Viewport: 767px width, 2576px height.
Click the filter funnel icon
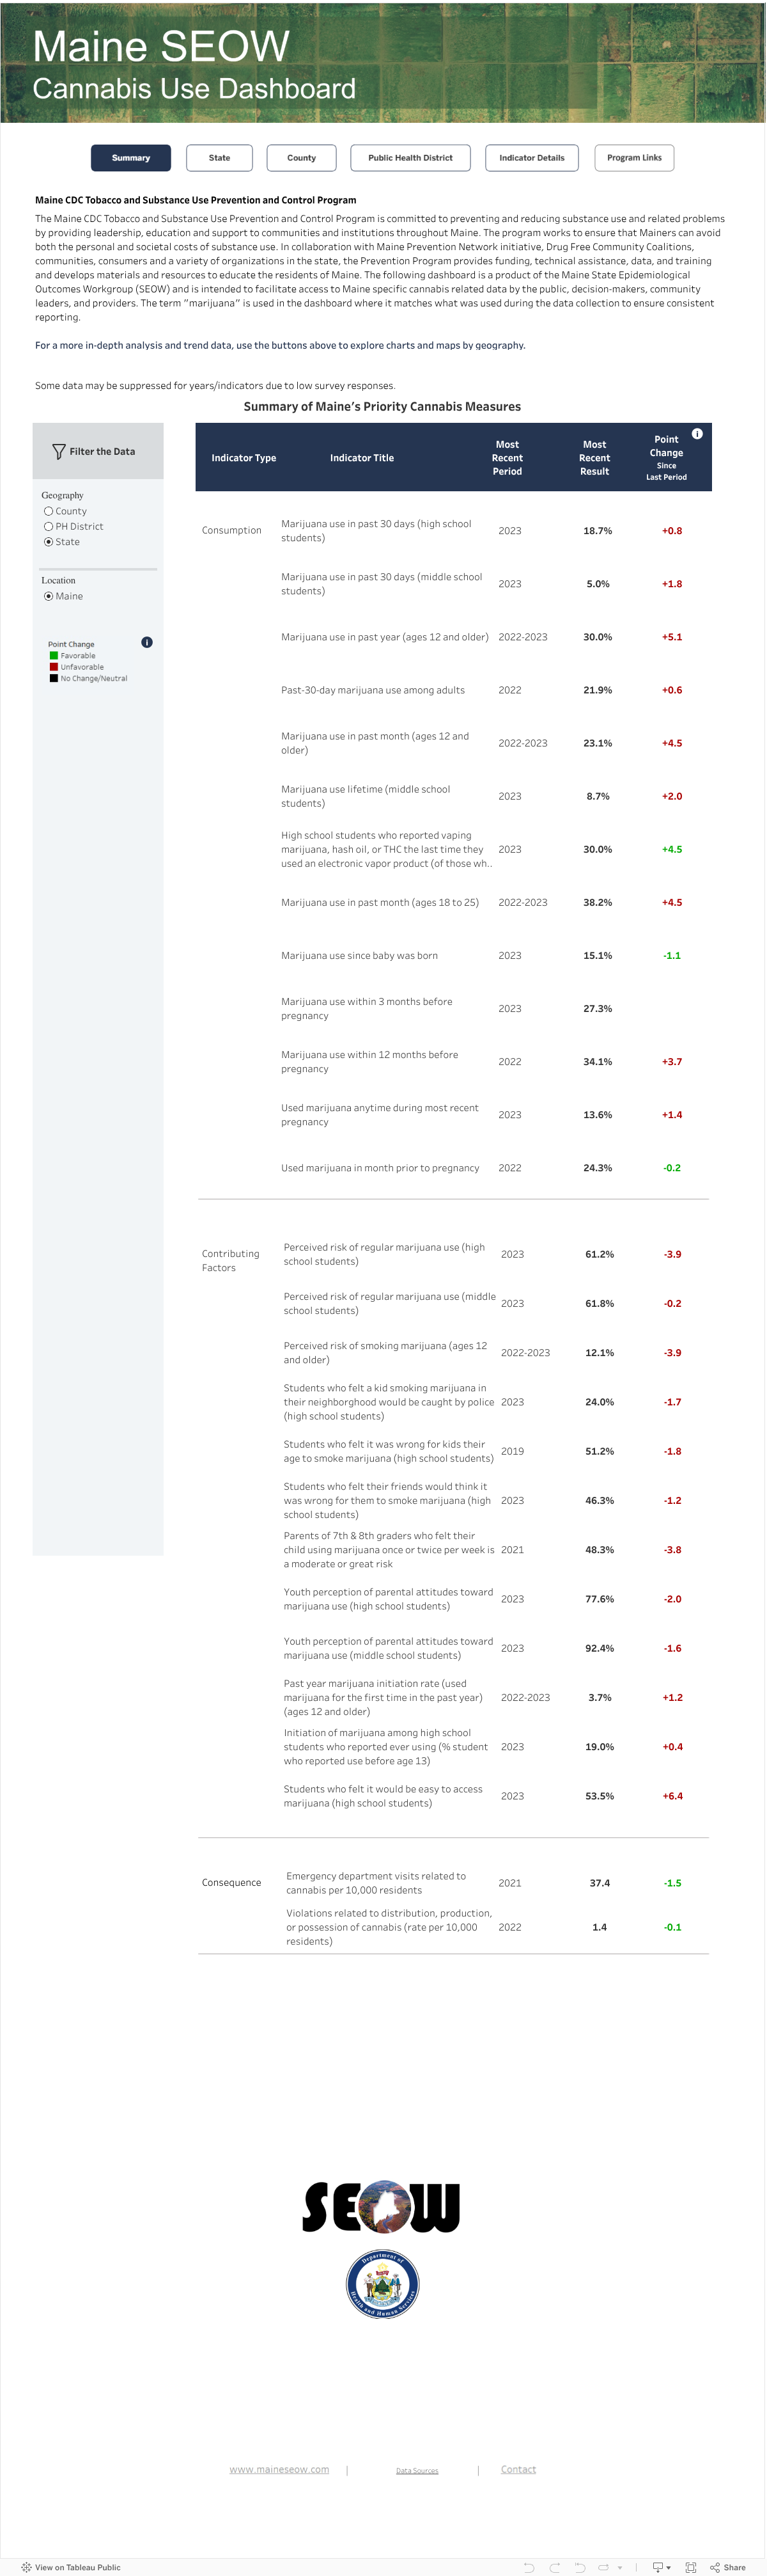pyautogui.click(x=59, y=452)
